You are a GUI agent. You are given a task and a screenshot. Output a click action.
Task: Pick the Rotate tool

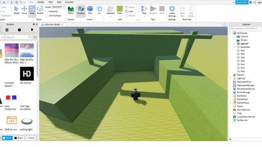point(40,10)
